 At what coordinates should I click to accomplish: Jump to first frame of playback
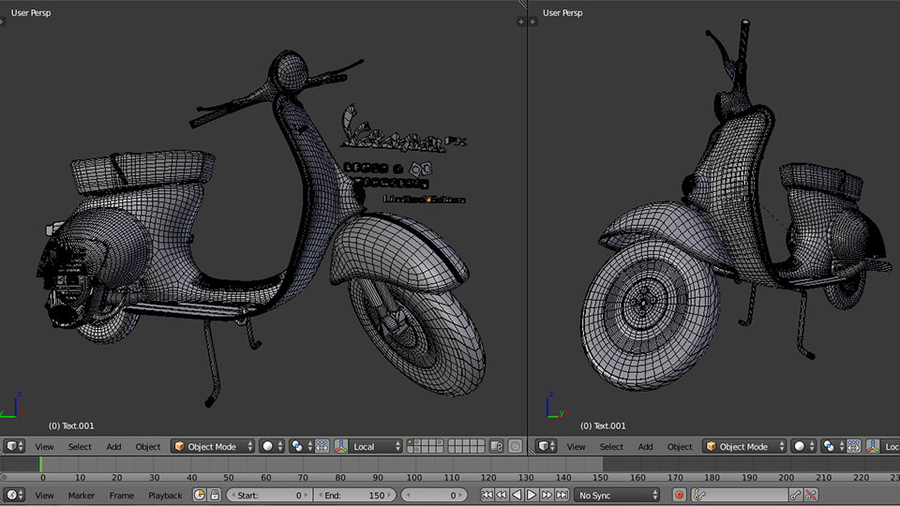(487, 495)
